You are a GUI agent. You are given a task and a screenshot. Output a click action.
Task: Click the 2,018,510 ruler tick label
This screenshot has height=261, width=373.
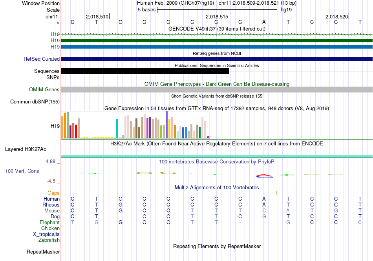[x=97, y=16]
